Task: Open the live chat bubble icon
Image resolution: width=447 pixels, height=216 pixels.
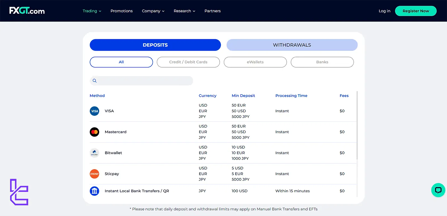Action: [438, 190]
